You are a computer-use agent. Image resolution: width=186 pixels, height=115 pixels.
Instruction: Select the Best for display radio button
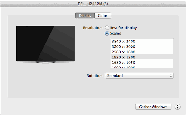[107, 28]
